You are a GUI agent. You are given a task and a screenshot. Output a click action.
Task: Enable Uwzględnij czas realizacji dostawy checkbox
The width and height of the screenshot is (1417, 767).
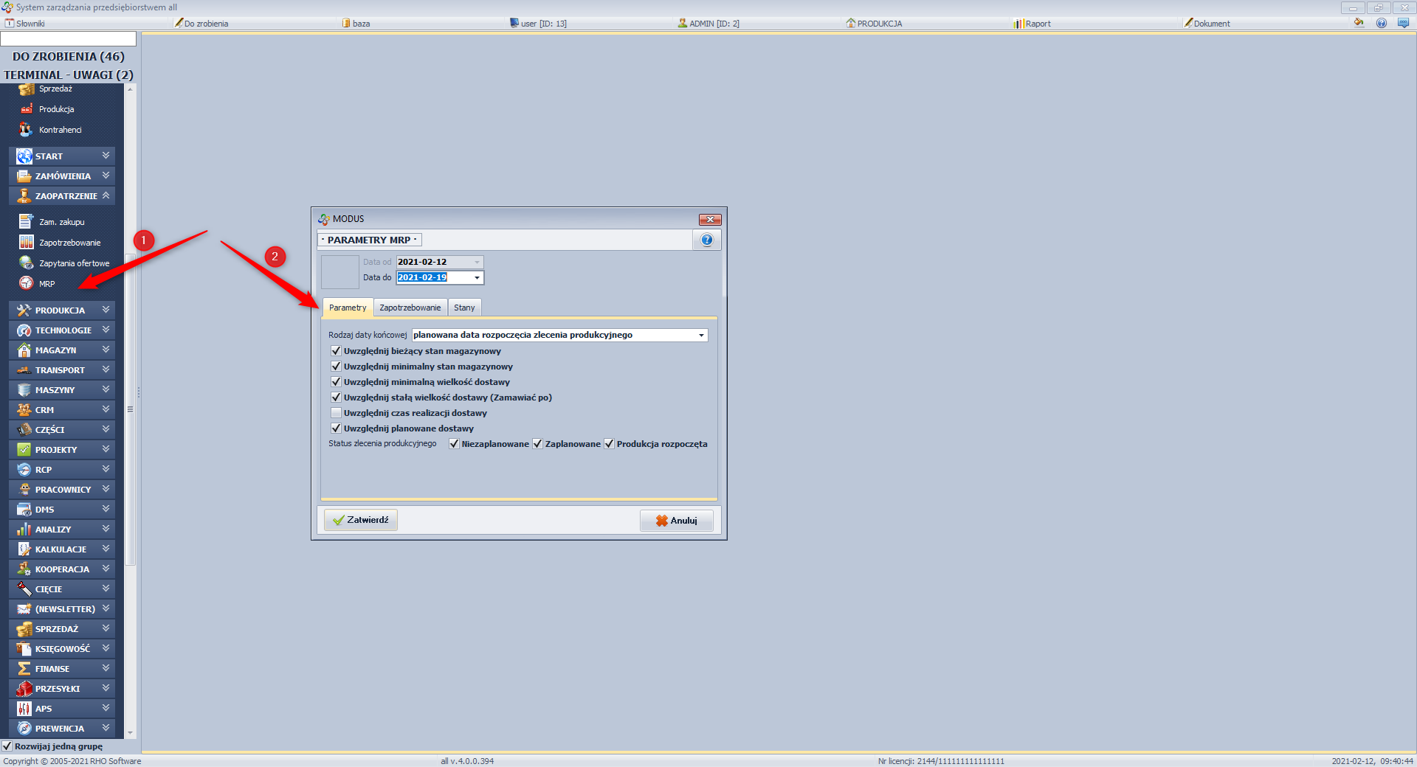pos(337,413)
